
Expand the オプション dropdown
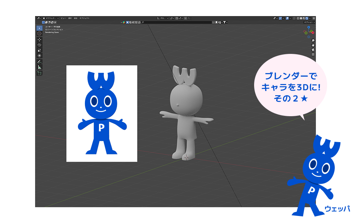310,22
